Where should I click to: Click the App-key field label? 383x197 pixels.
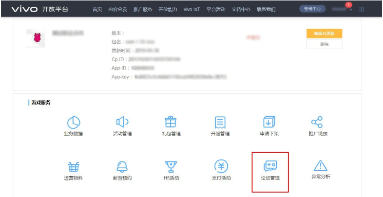pyautogui.click(x=121, y=77)
